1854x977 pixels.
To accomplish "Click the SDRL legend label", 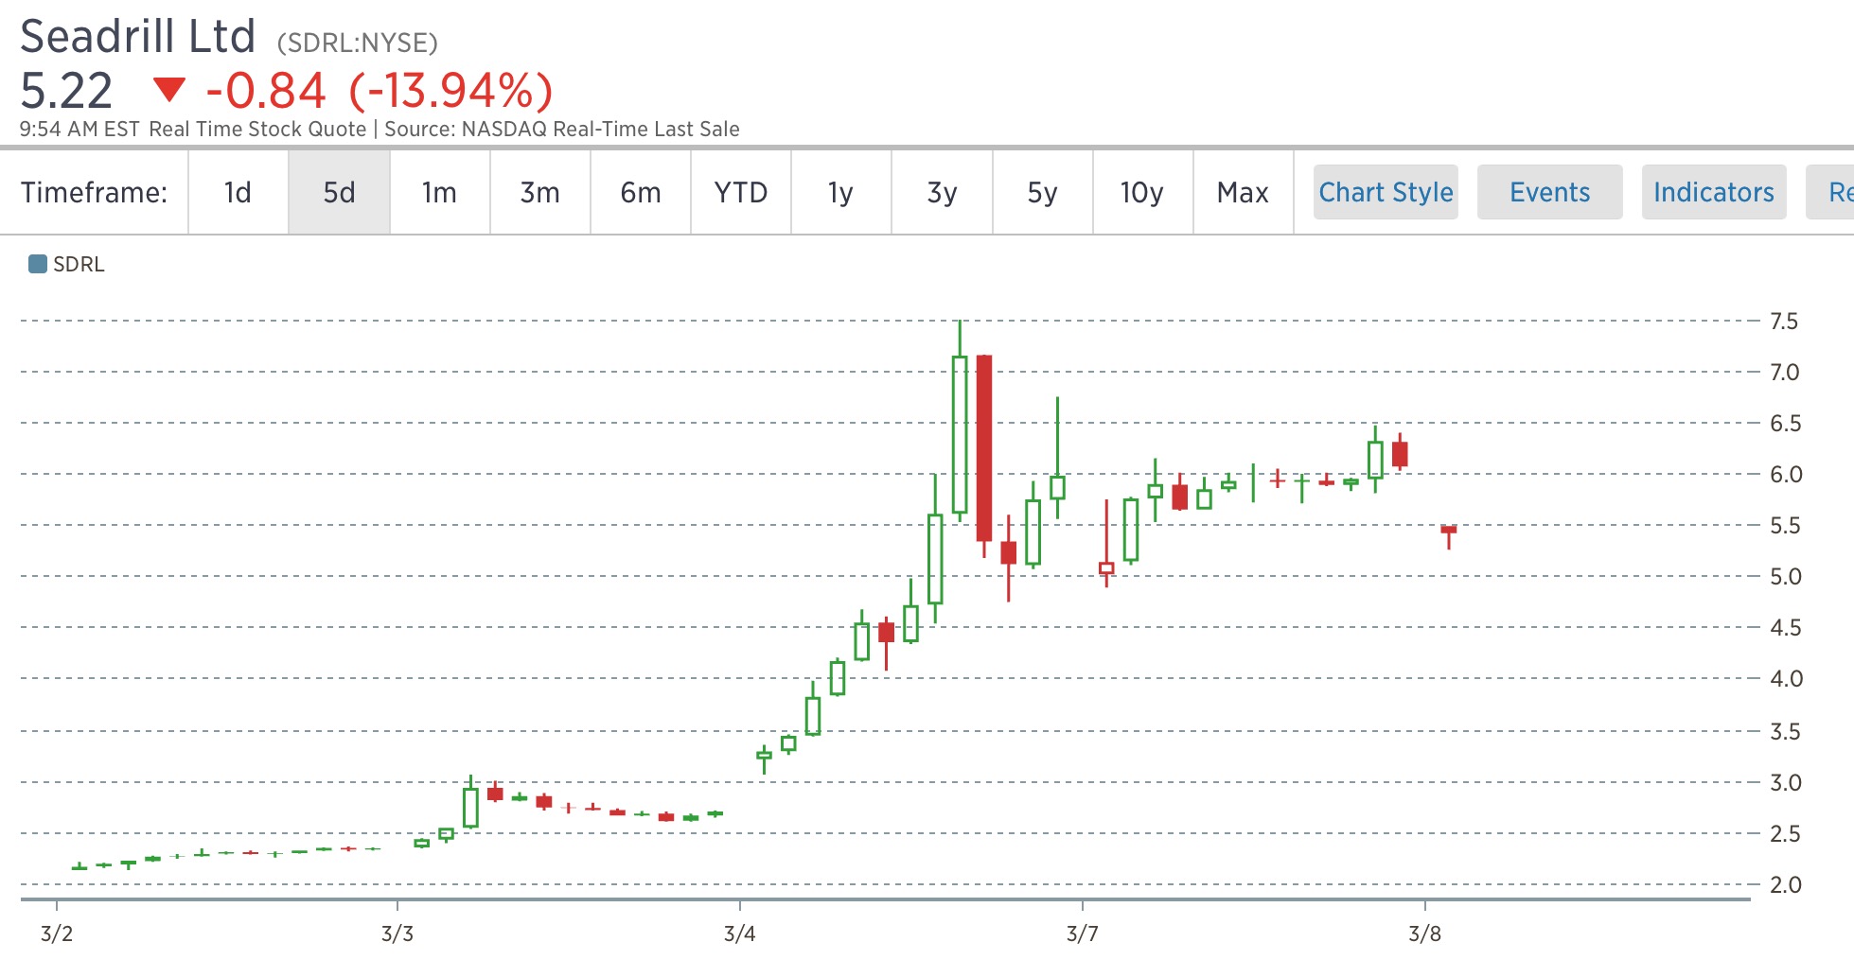I will click(79, 264).
